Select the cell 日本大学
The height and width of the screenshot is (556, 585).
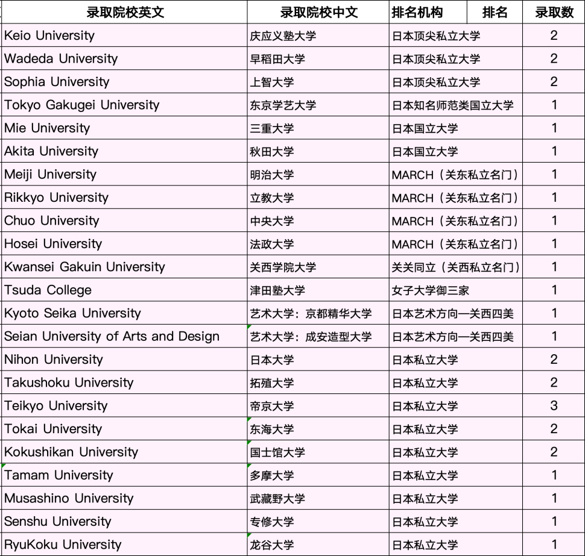pyautogui.click(x=318, y=359)
